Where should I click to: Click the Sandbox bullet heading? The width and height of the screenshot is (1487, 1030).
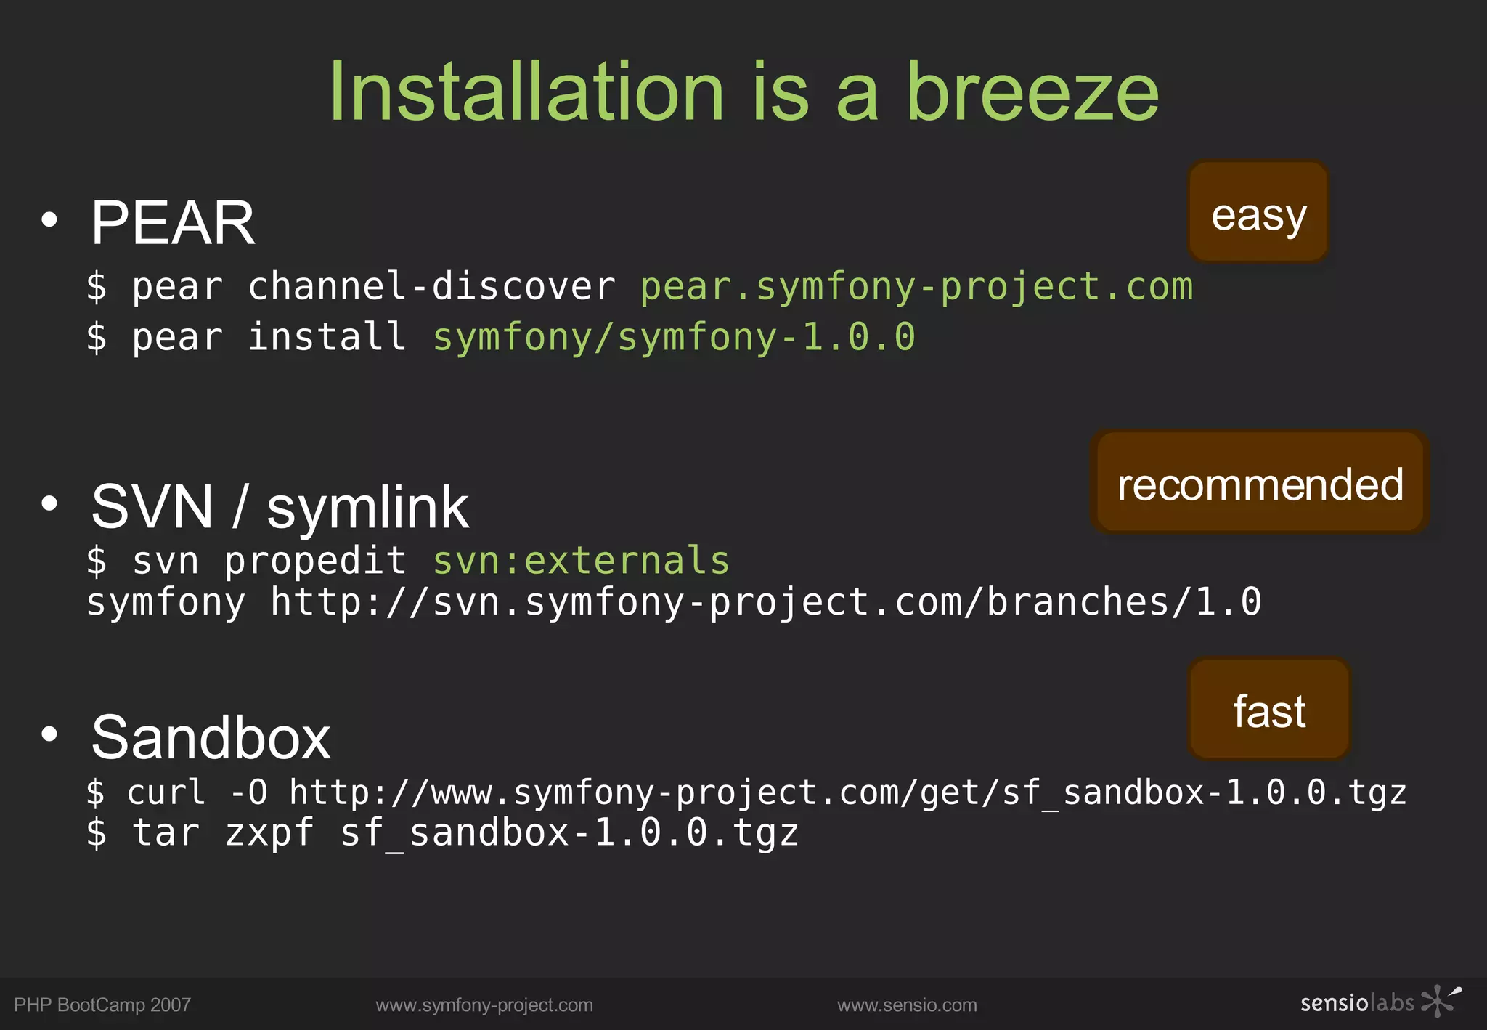point(211,737)
